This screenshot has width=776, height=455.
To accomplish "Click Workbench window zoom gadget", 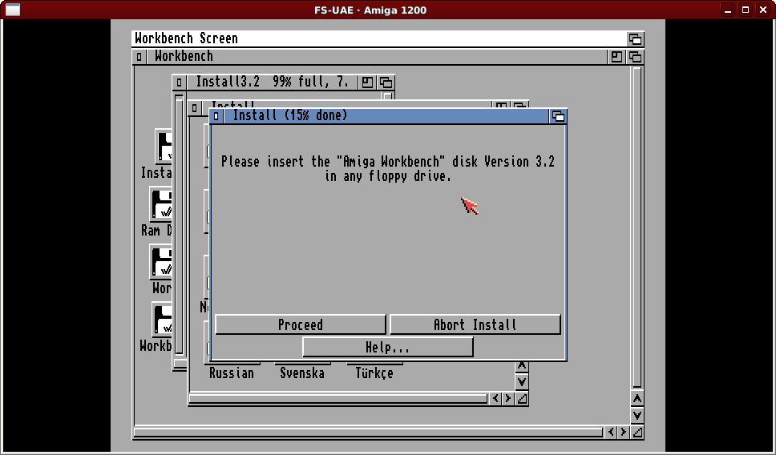I will (x=616, y=57).
